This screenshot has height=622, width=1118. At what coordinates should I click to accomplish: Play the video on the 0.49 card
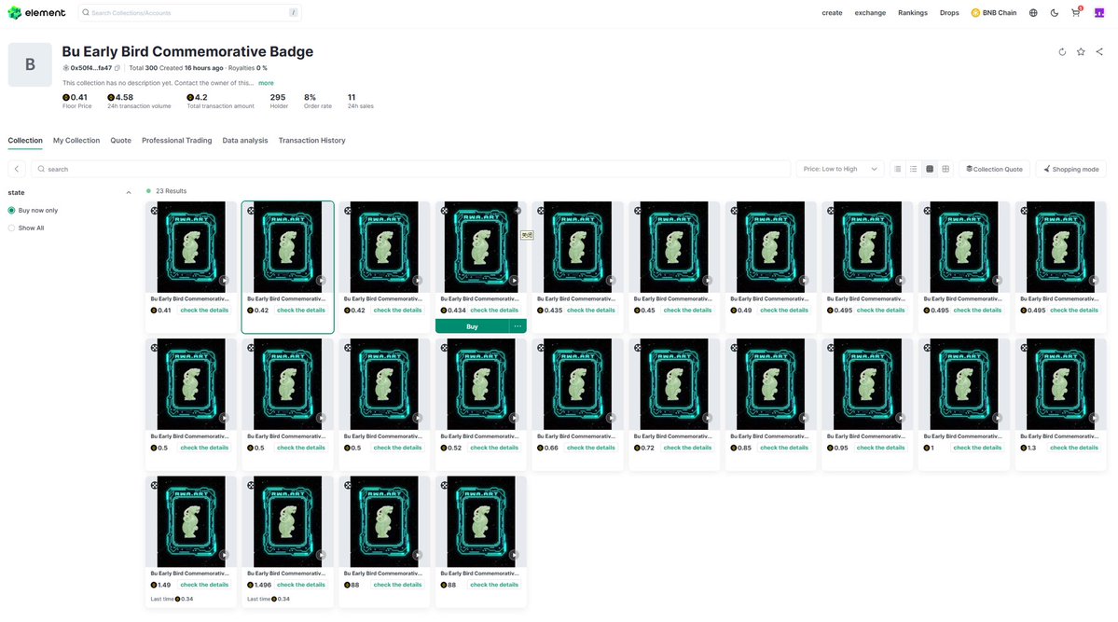pos(804,281)
